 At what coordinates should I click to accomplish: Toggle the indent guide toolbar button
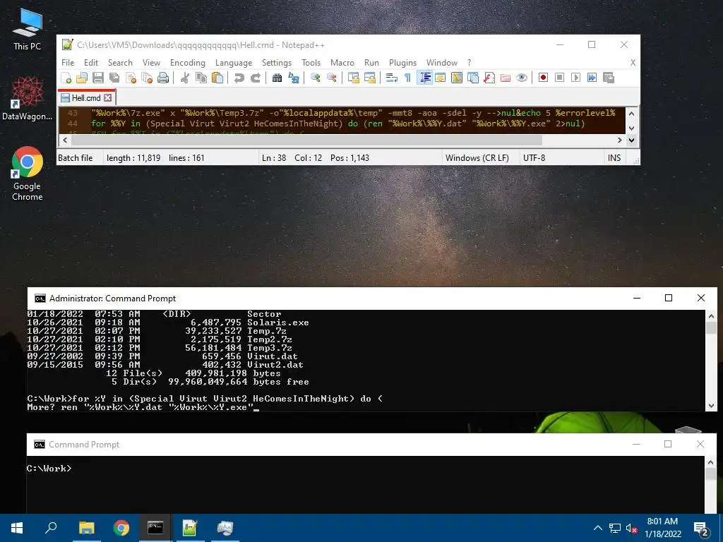coord(424,78)
